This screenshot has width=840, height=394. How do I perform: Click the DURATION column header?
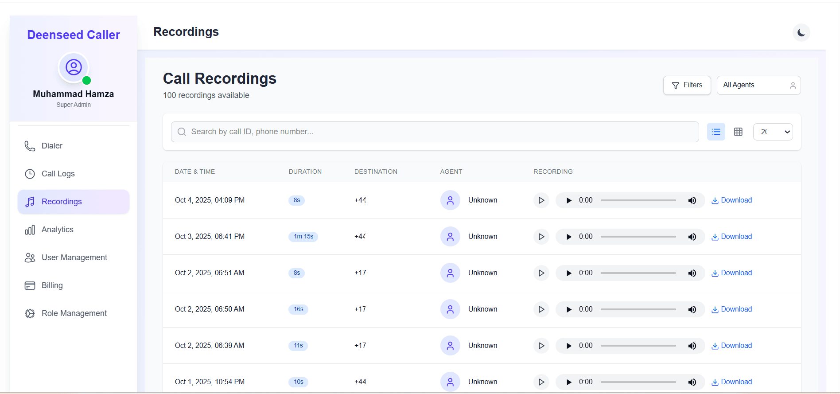(x=305, y=172)
